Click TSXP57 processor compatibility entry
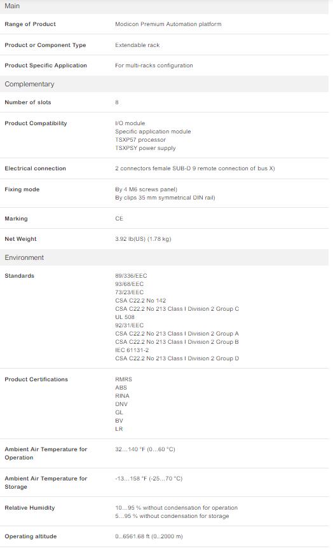The width and height of the screenshot is (333, 551). 140,140
